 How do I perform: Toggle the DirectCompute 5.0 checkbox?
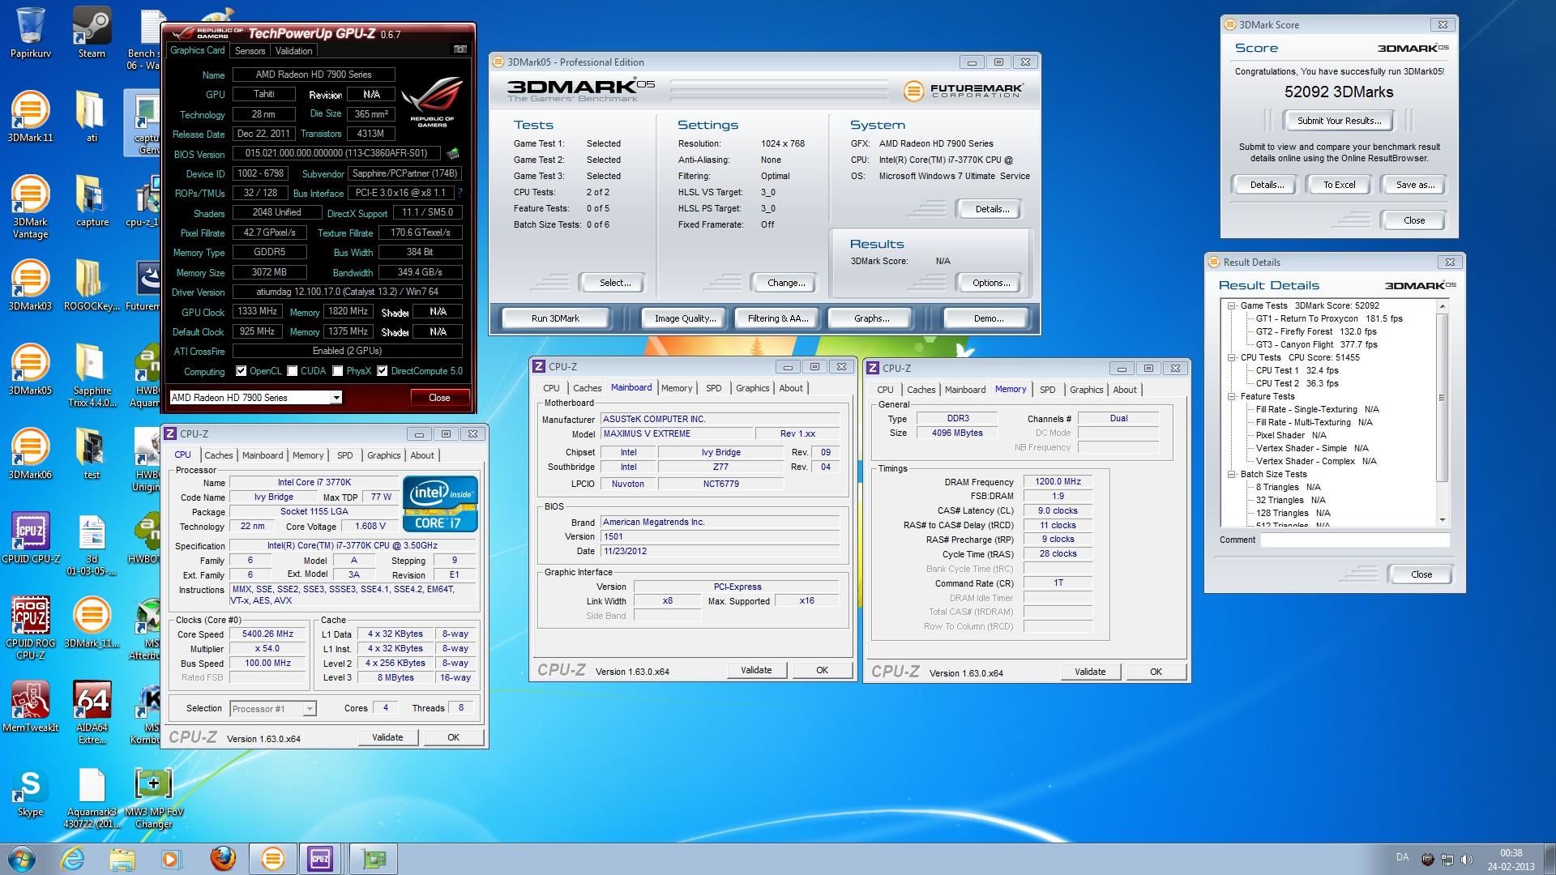(x=383, y=371)
